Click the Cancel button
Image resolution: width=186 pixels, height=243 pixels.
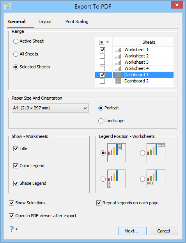pyautogui.click(x=164, y=231)
